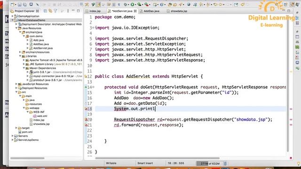Click the error marker on line 18
Image resolution: width=301 pixels, height=169 pixels.
(x=86, y=109)
